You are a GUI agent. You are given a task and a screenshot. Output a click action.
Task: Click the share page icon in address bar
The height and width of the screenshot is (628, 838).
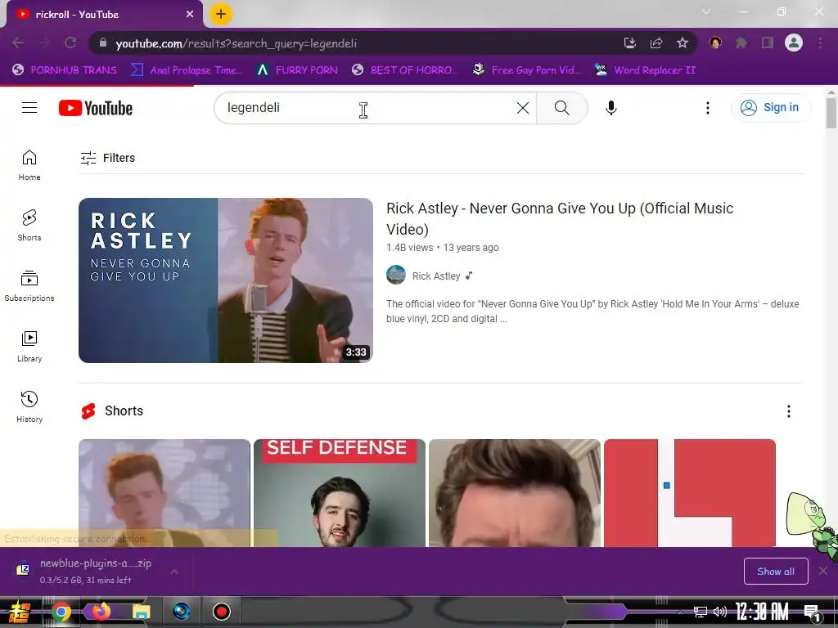click(x=656, y=43)
